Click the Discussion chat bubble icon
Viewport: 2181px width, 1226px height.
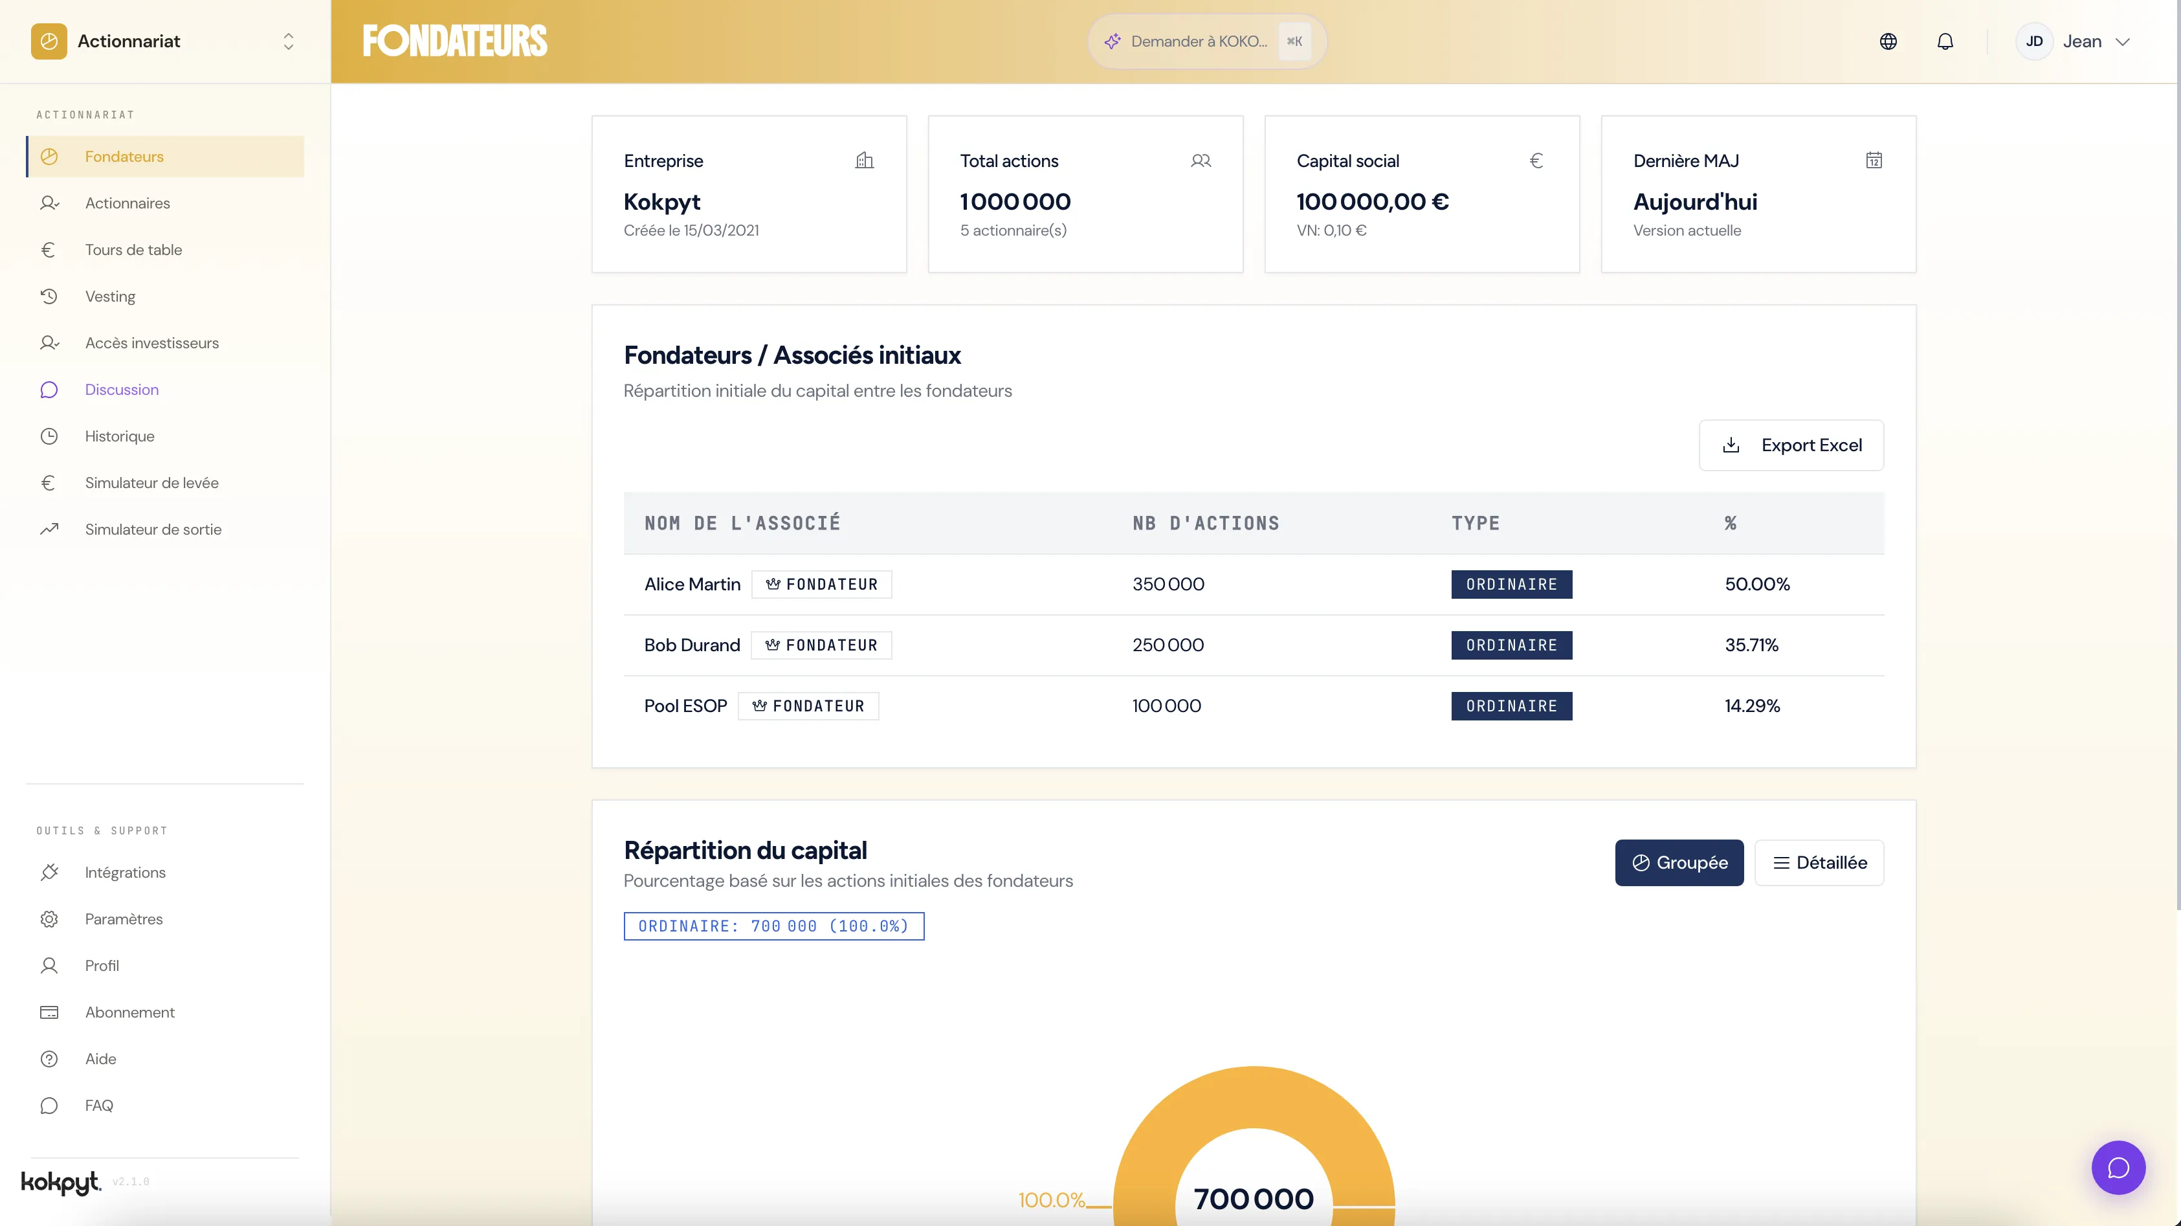click(x=49, y=390)
